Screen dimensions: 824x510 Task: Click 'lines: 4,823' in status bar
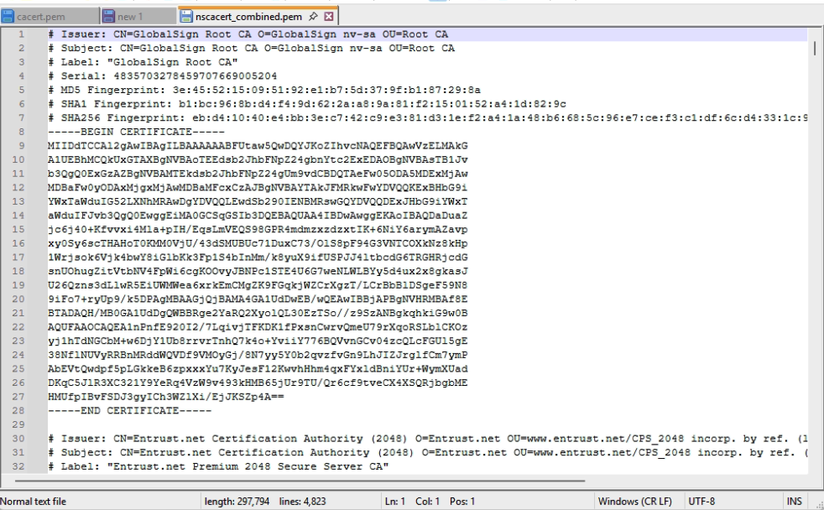[302, 501]
